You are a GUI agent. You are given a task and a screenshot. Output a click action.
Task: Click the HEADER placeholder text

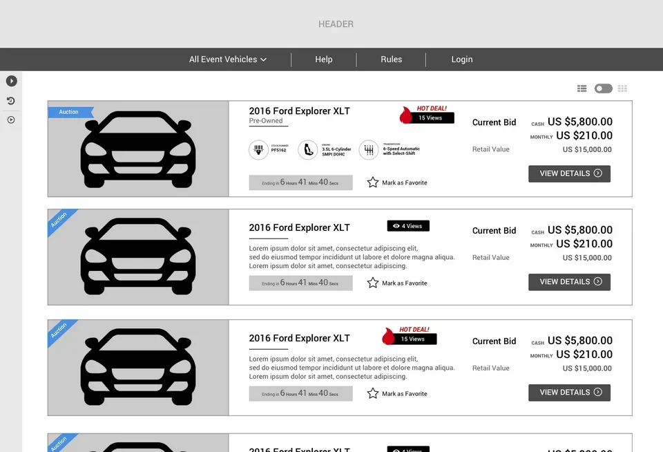pos(336,24)
